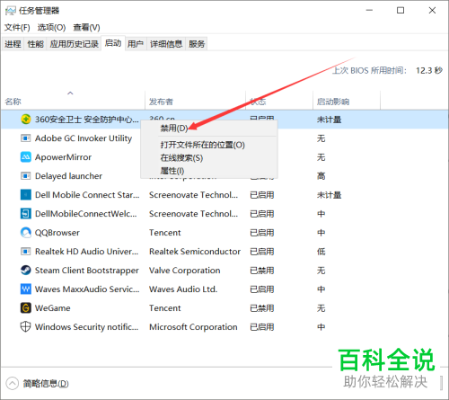The width and height of the screenshot is (449, 400).
Task: Click the Dell Mobile Connect Star... icon
Action: coord(26,195)
